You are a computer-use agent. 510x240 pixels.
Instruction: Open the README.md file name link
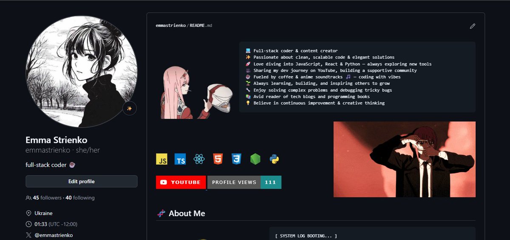(x=201, y=26)
